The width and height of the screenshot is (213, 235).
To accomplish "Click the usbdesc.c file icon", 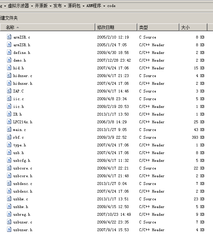I will (x=9, y=183).
